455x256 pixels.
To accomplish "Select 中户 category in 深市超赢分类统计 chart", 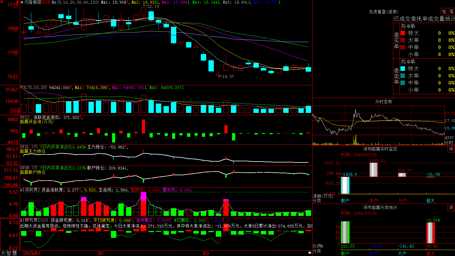I will [x=374, y=253].
